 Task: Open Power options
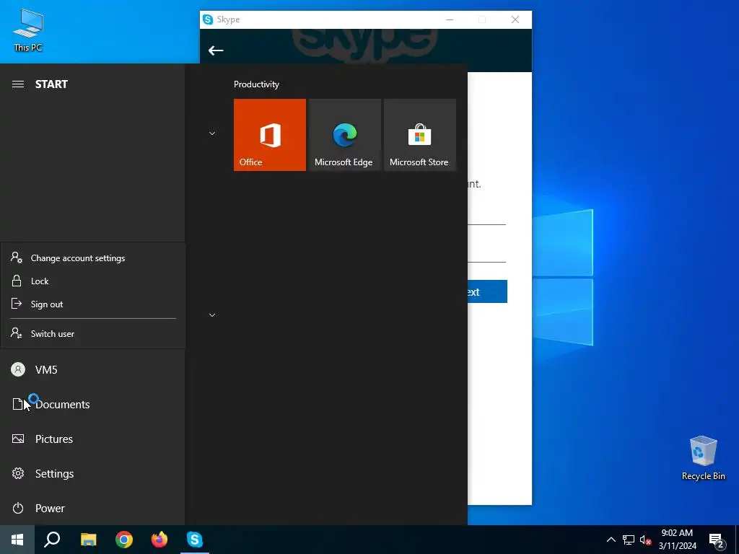tap(93, 509)
